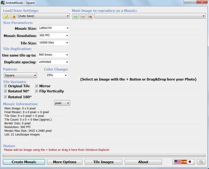The width and height of the screenshot is (209, 169).
Task: Click the About button
Action: coord(143,162)
